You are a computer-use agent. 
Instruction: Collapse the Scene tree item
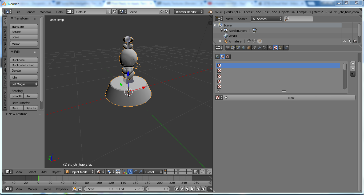pos(215,25)
